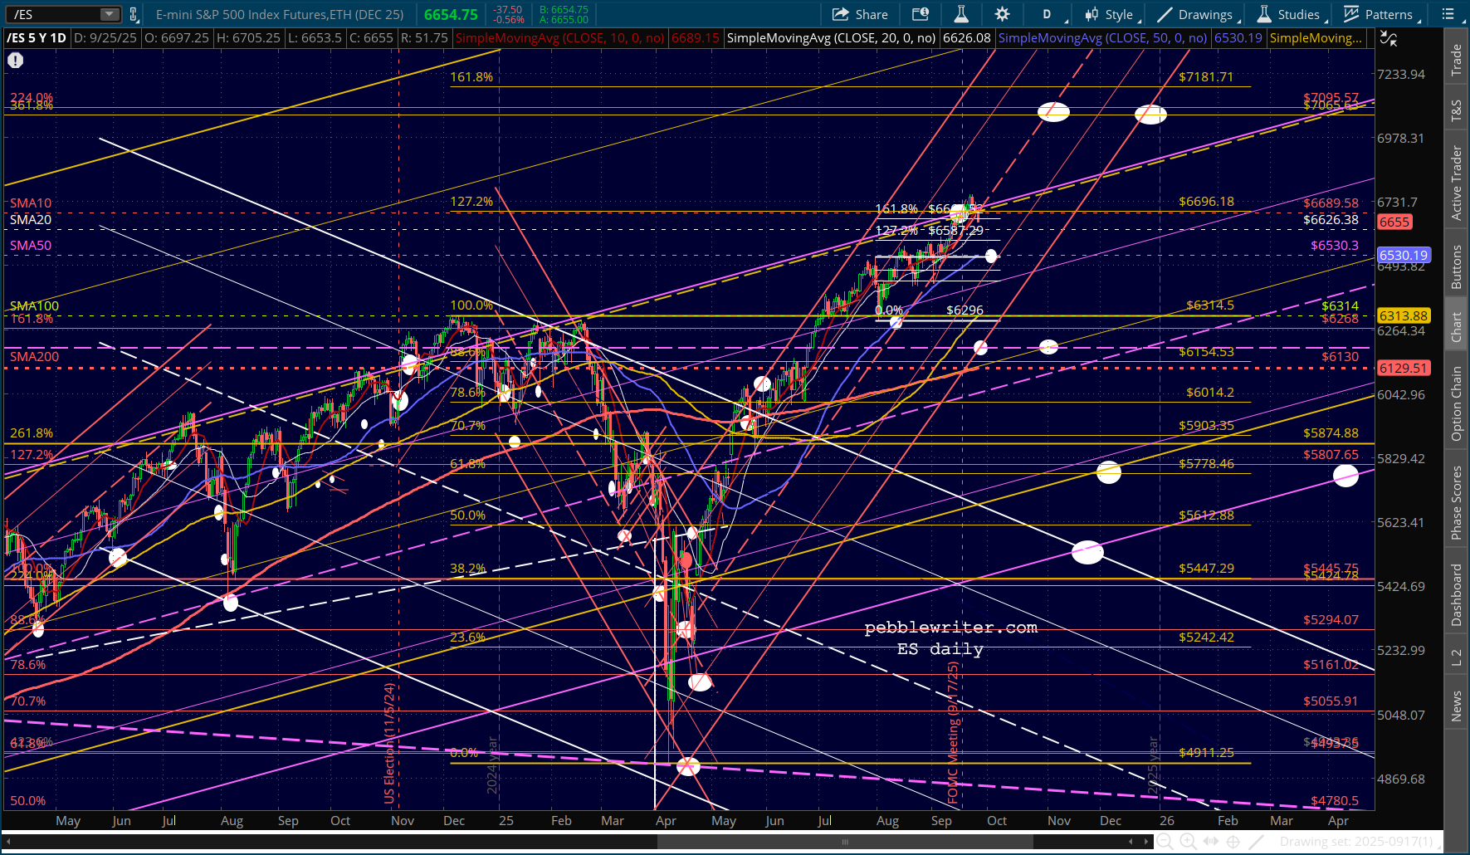Open the Buttons sidebar tab
Screen dimensions: 1470x855
coord(1457,266)
